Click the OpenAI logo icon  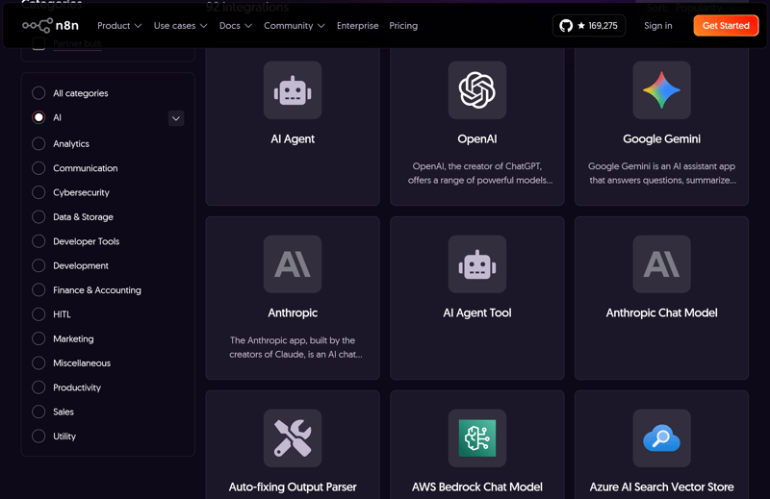[476, 90]
